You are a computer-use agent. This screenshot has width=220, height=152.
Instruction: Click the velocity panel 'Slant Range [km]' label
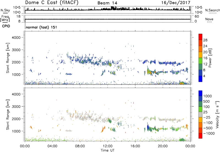8,114
